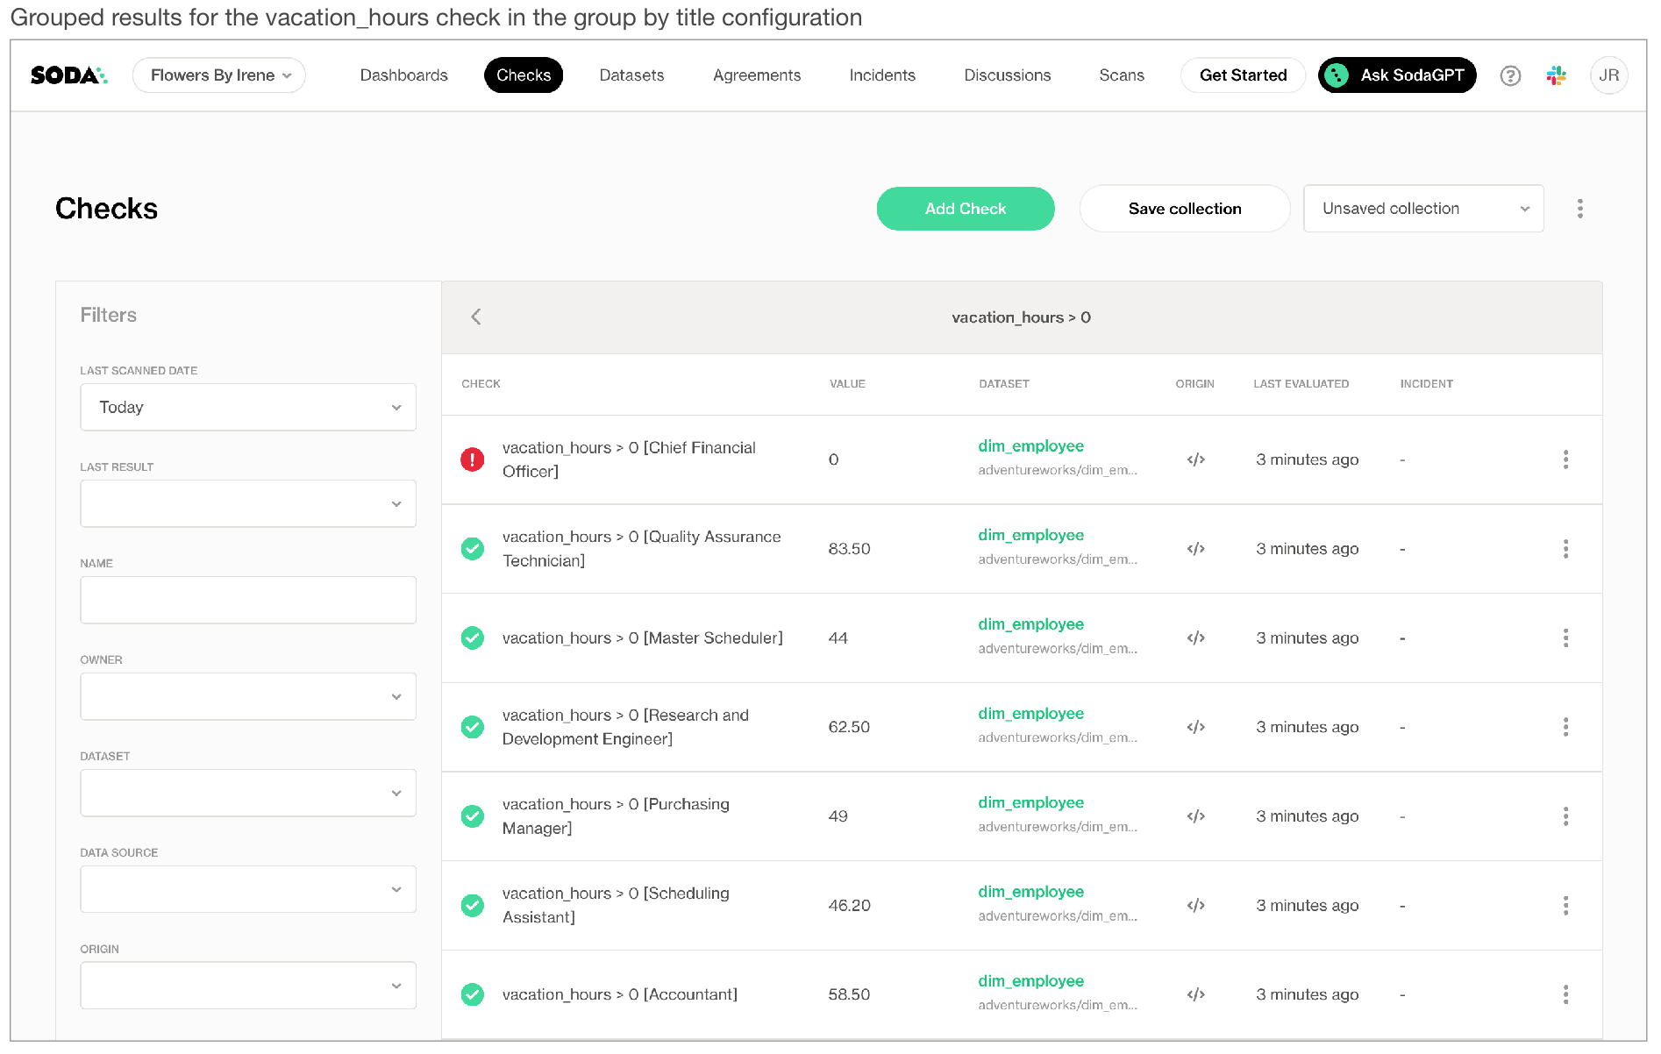1661x1054 pixels.
Task: Click the back chevron beside vacation_hours > 0
Action: click(x=476, y=317)
